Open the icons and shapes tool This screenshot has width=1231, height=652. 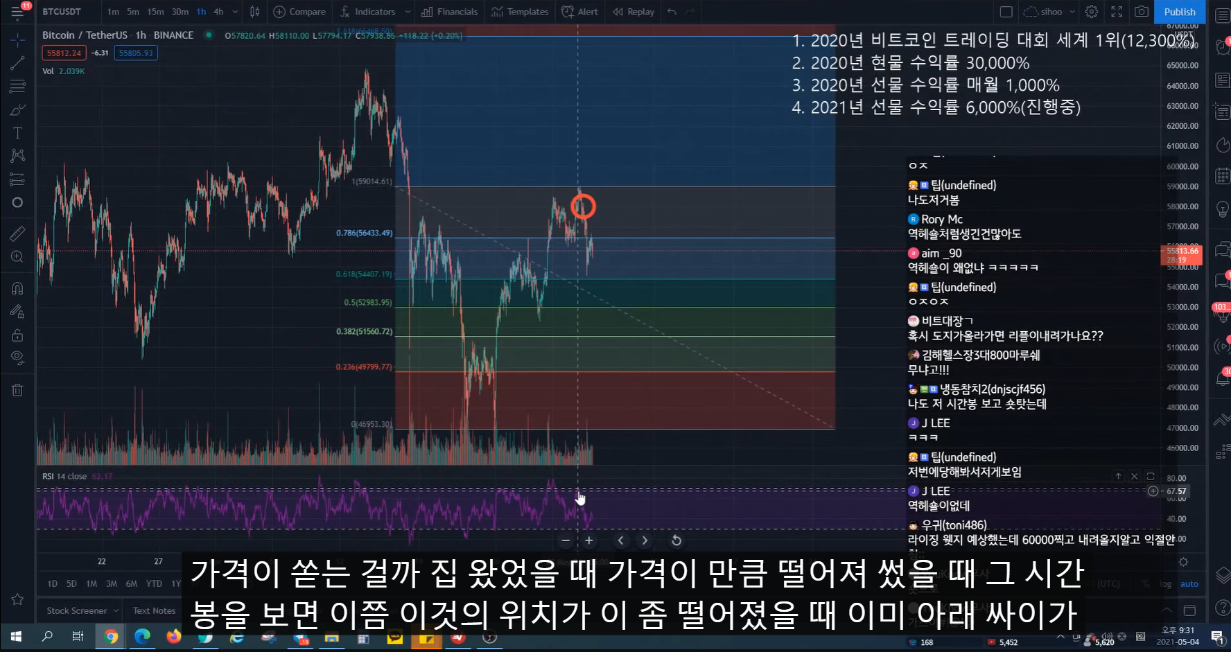tap(17, 202)
